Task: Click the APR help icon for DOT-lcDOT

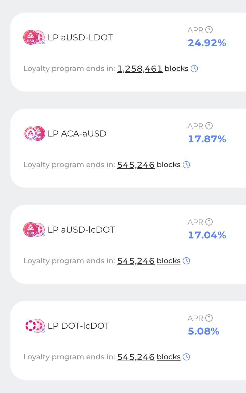Action: [209, 318]
